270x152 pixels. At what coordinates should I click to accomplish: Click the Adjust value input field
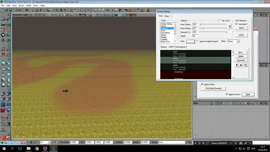click(195, 36)
